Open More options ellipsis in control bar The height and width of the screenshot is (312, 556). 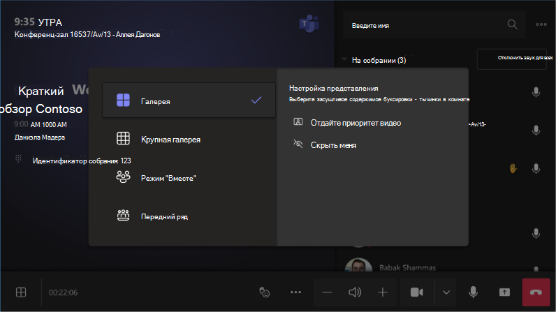[295, 292]
